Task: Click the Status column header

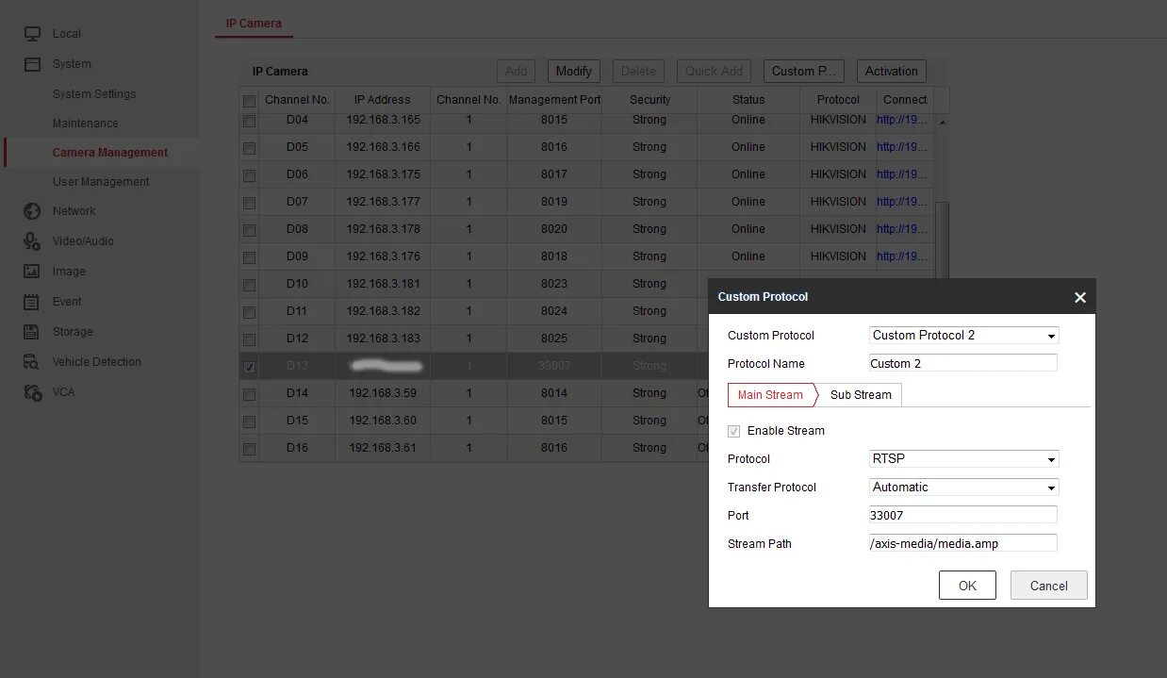Action: coord(748,100)
